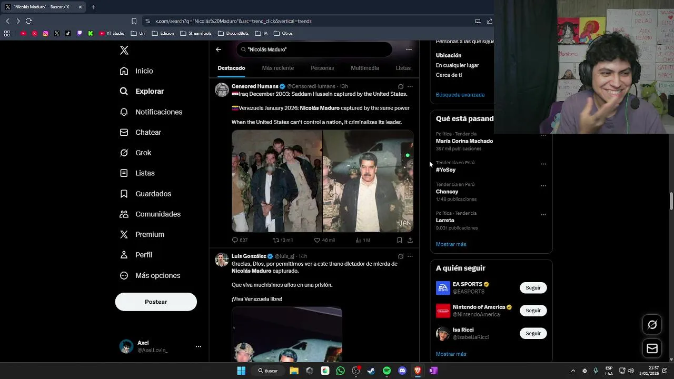Open options dots for Larreta trend
This screenshot has height=379, width=674.
(543, 214)
